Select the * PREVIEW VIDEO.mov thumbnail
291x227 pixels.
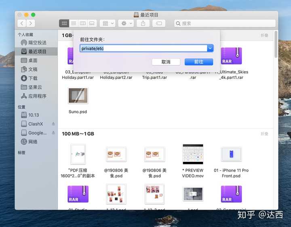point(193,154)
